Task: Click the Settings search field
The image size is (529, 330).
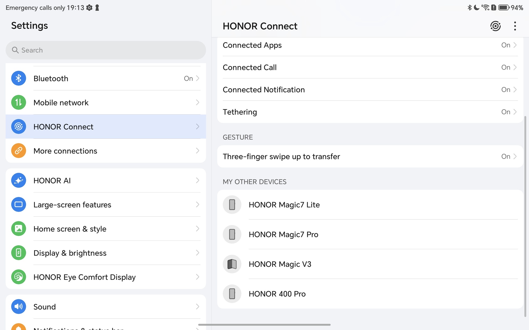Action: (106, 50)
